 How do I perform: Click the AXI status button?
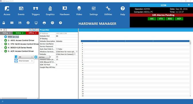[152, 19]
